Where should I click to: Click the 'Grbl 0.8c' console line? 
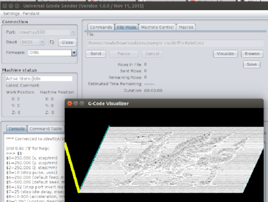coord(27,148)
